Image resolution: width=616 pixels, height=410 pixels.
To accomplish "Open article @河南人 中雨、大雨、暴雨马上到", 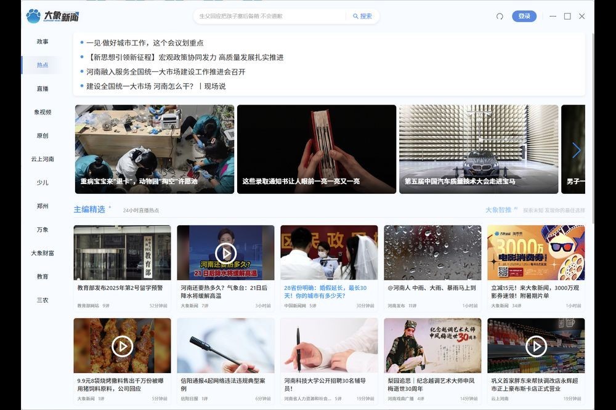I will pos(432,288).
